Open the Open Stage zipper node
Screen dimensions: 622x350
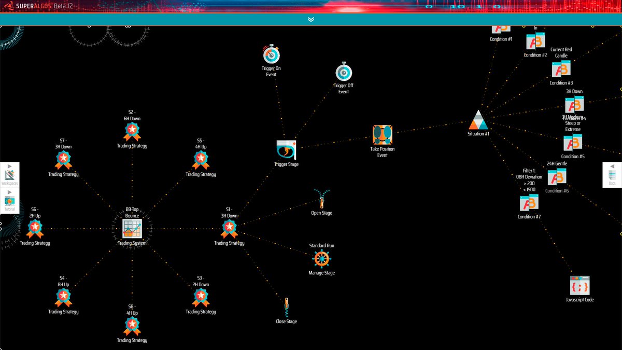pos(321,199)
